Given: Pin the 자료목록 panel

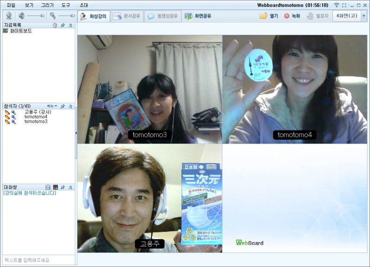Looking at the screenshot, I should tap(63, 25).
